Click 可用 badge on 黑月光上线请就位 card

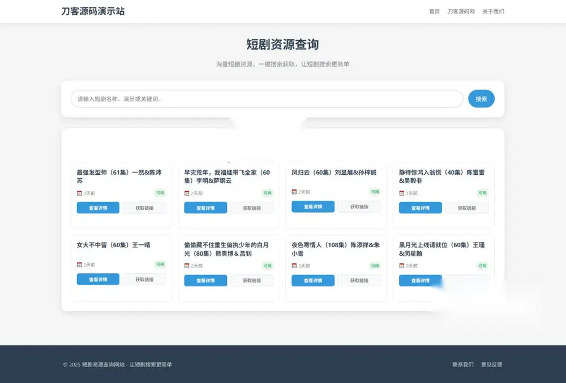pyautogui.click(x=482, y=266)
